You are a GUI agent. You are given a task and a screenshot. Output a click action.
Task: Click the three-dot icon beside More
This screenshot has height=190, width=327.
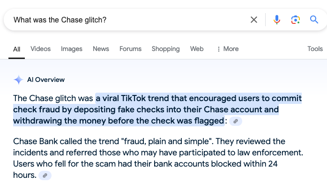pyautogui.click(x=218, y=49)
